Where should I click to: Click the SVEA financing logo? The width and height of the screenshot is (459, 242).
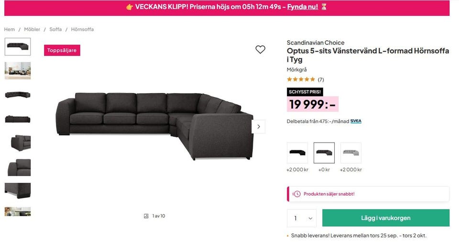pyautogui.click(x=356, y=121)
